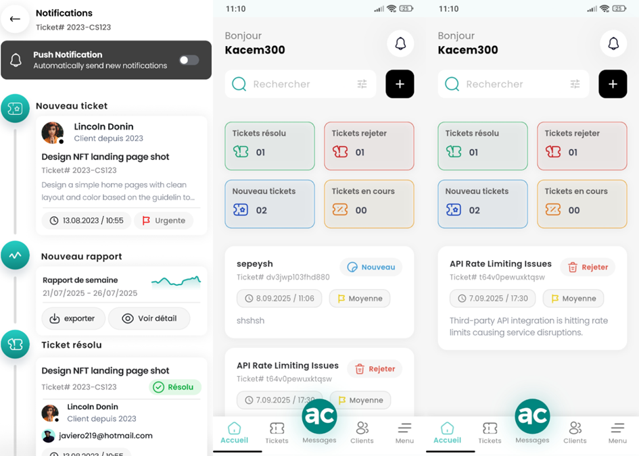The image size is (639, 456).
Task: Open the Nouveau ticket timeline icon
Action: coord(15,108)
